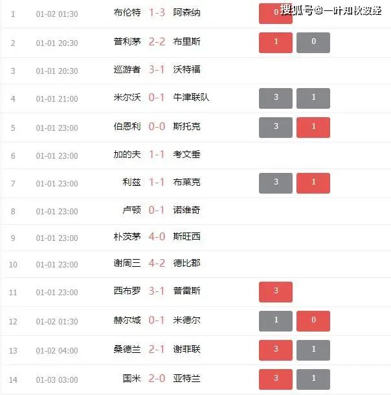The image size is (391, 395).
Task: Select red pick 1 for 普利茅 vs 布里斯
Action: (x=276, y=43)
